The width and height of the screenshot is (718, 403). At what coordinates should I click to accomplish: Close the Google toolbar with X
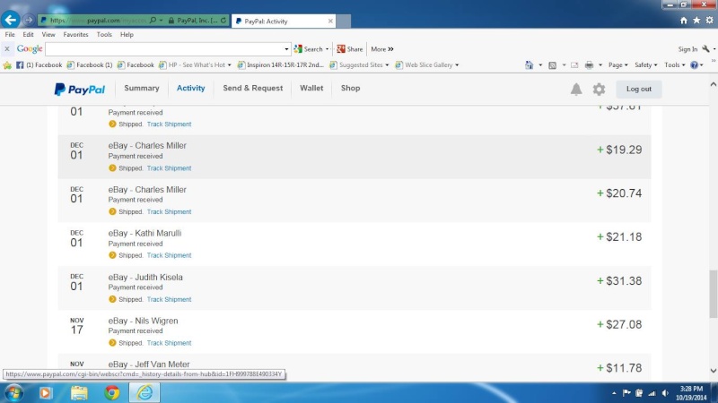click(7, 49)
